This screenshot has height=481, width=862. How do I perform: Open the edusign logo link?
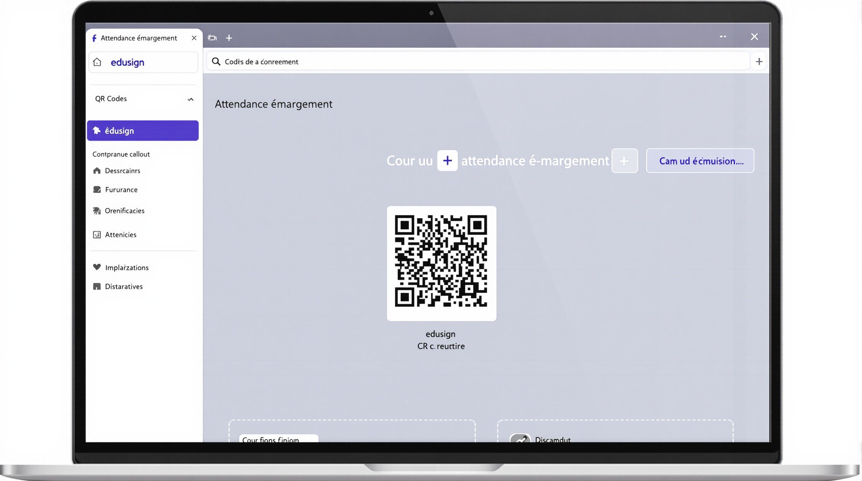click(x=127, y=62)
